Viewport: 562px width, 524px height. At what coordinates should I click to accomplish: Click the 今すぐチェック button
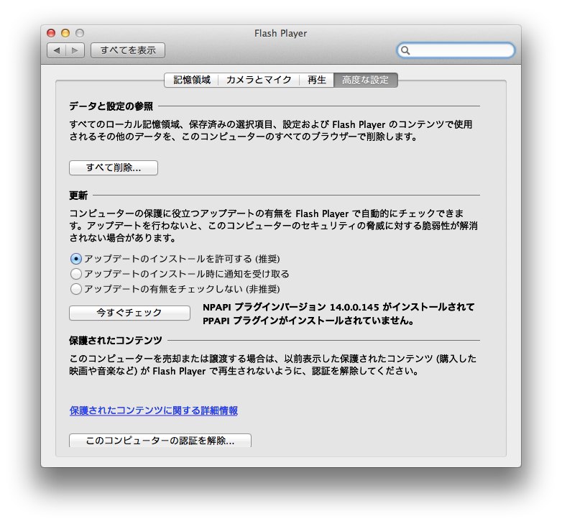129,313
